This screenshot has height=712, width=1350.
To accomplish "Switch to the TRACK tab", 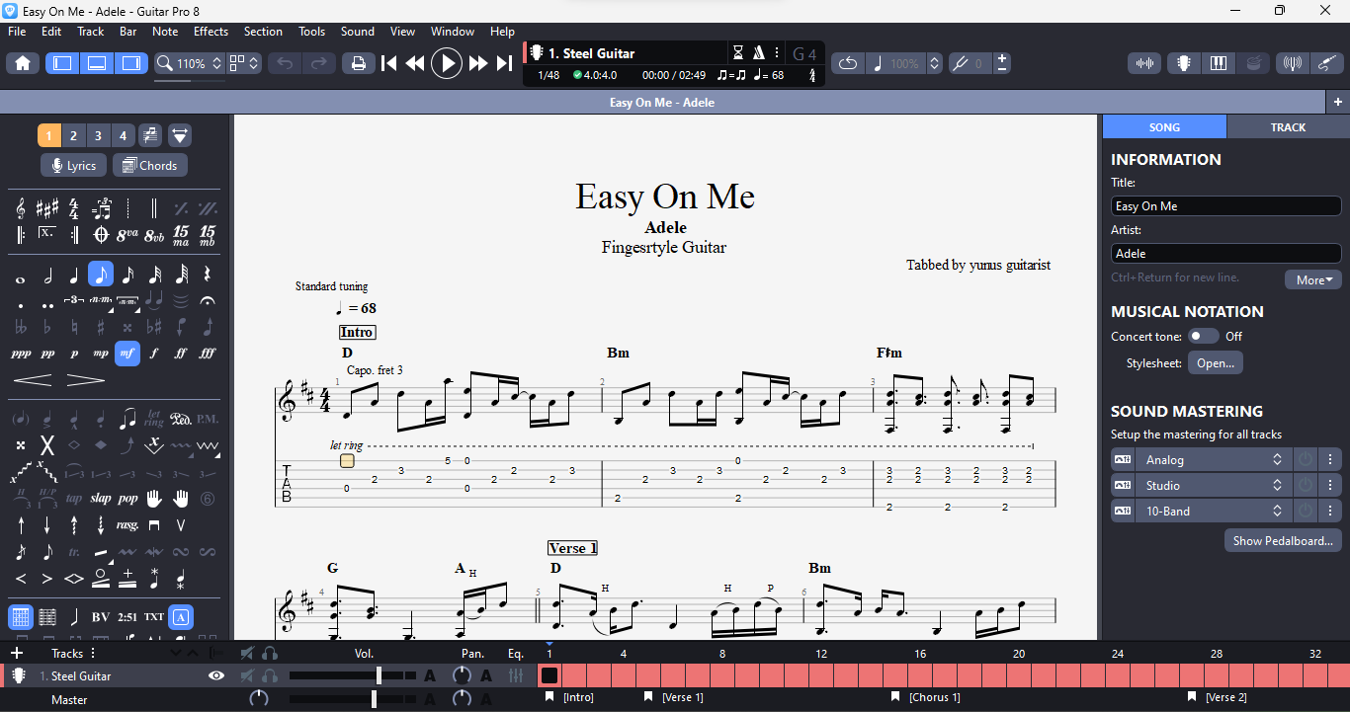I will click(x=1287, y=127).
